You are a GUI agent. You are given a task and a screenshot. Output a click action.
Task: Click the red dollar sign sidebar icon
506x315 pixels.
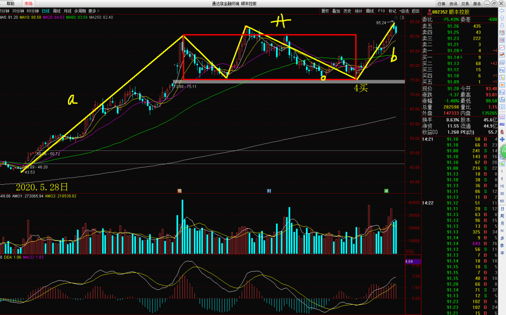[502, 132]
